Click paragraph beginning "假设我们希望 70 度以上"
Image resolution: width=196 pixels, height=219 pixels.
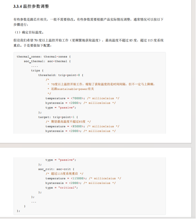[88, 43]
